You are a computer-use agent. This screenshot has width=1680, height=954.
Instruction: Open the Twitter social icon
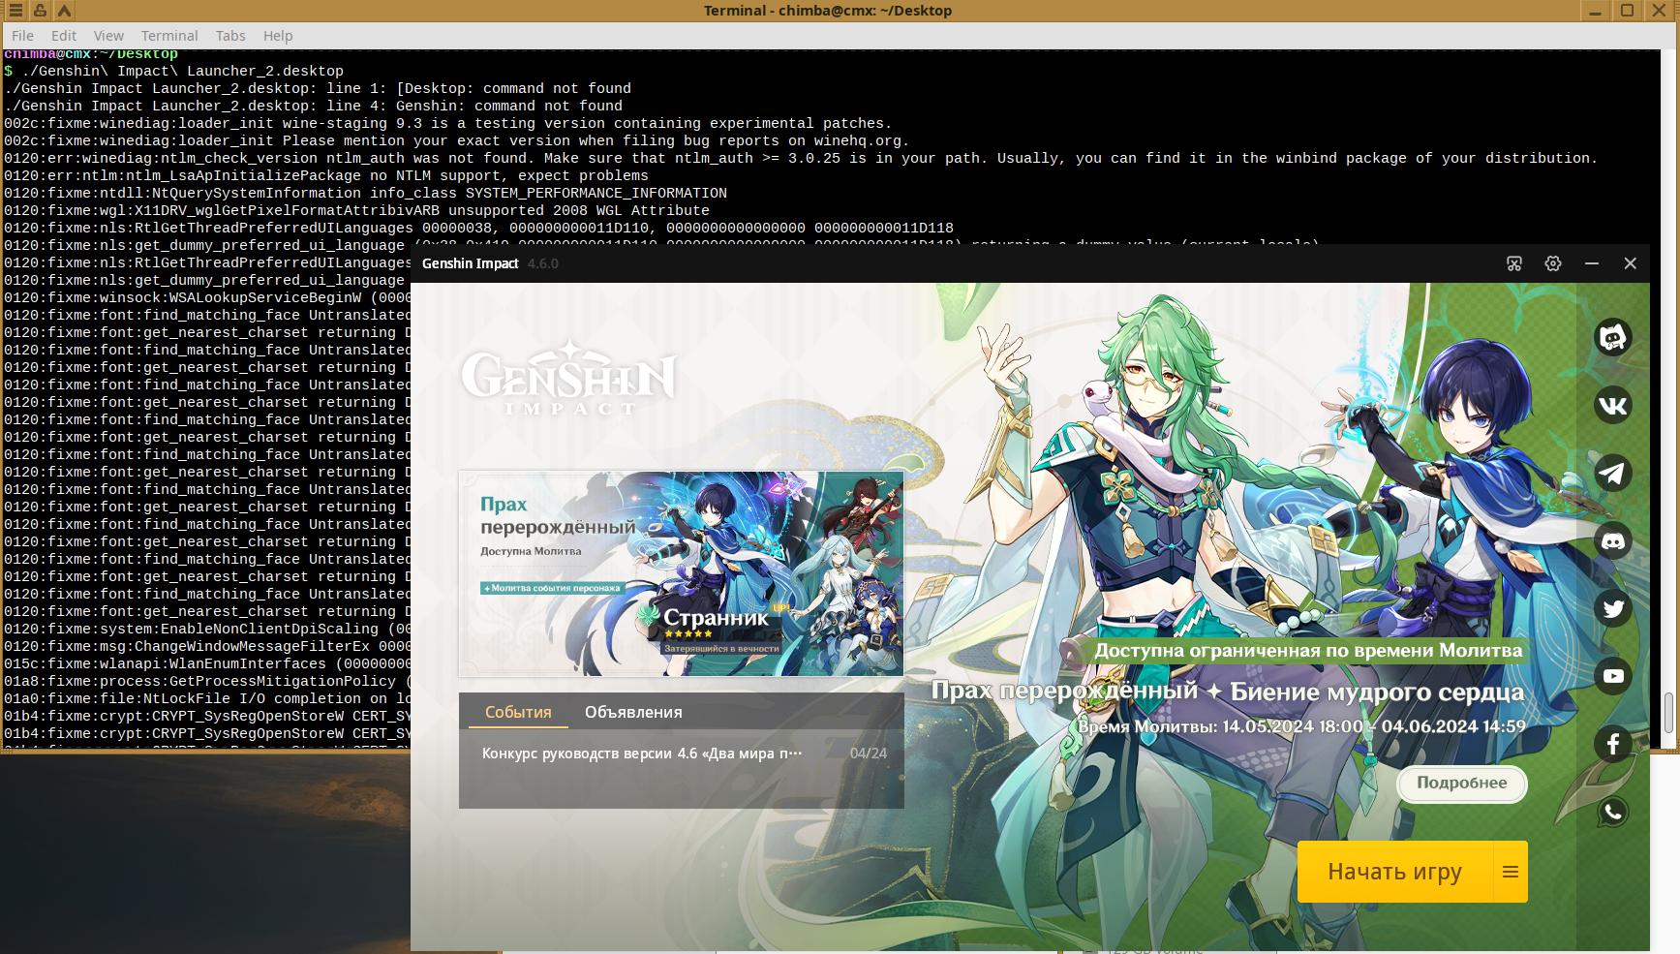(1612, 608)
